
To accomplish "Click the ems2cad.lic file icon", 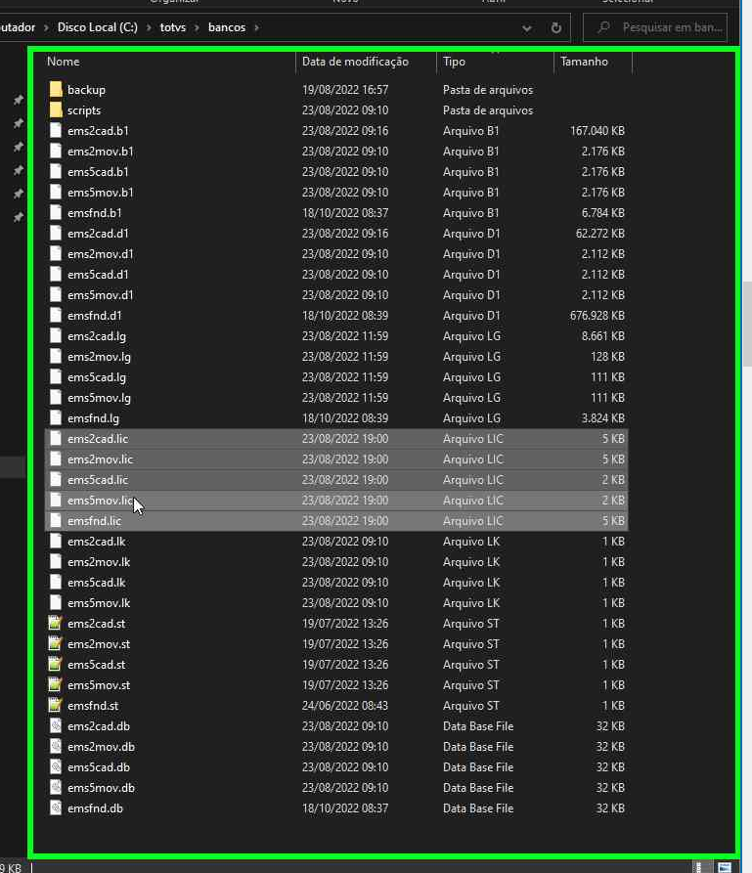I will [56, 438].
